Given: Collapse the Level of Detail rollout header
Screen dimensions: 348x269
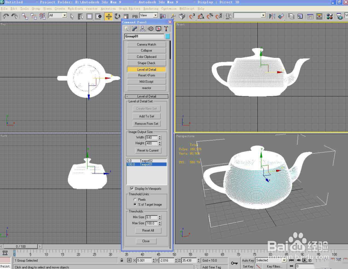Looking at the screenshot, I should click(147, 96).
